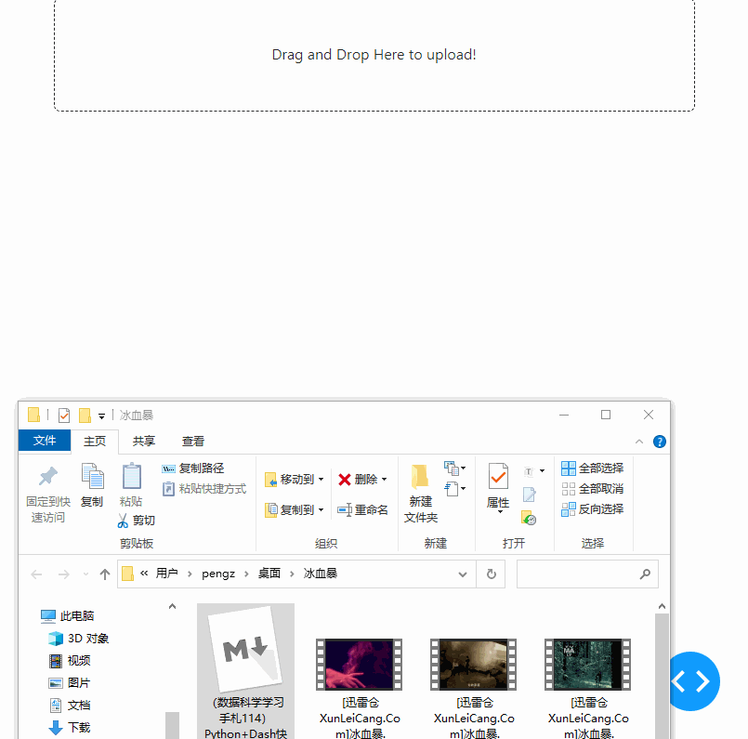
Task: Click navigation pane scroll up arrow
Action: click(172, 606)
